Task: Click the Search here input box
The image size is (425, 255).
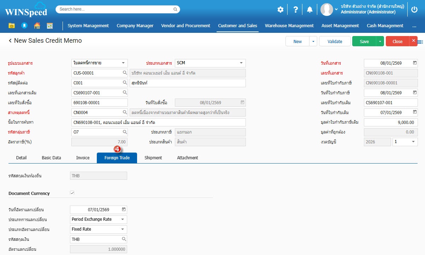Action: pyautogui.click(x=118, y=9)
